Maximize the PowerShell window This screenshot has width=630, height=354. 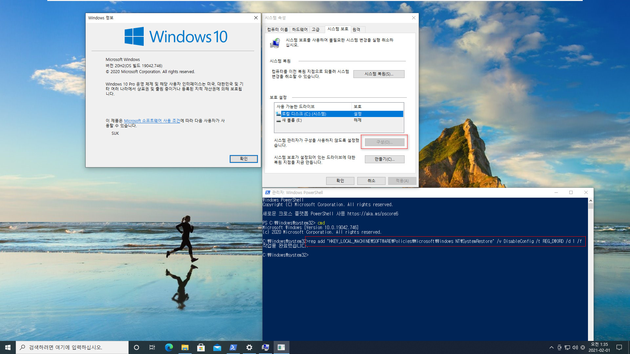pyautogui.click(x=571, y=192)
